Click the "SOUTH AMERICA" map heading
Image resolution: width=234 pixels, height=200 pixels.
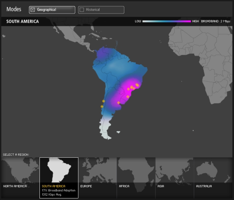[23, 22]
